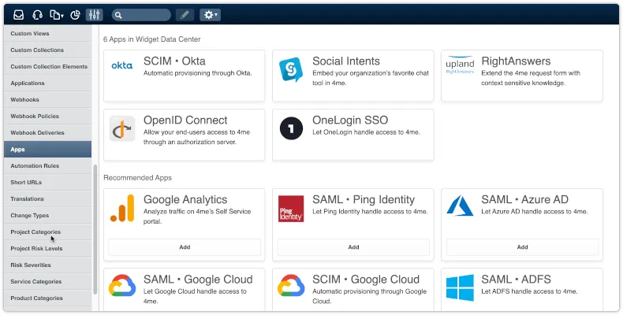The image size is (623, 315).
Task: Click the sidebar vertical scrollbar
Action: (x=95, y=229)
